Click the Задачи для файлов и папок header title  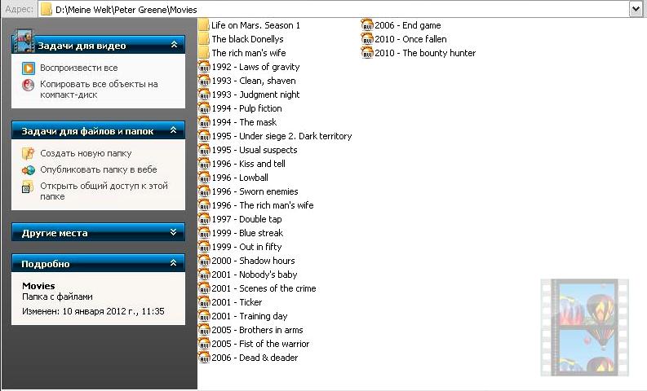pyautogui.click(x=87, y=131)
